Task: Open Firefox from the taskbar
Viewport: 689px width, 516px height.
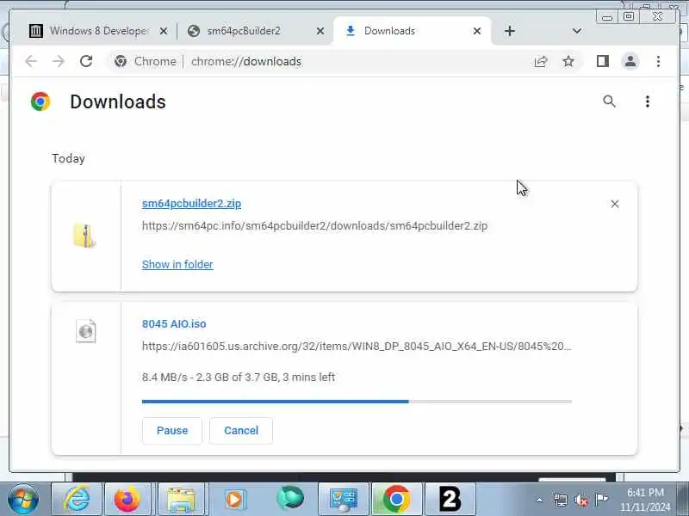Action: (127, 499)
